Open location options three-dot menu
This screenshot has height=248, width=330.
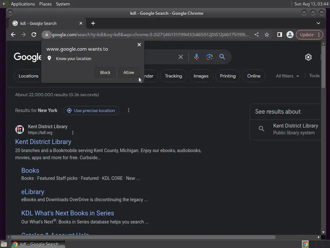click(129, 110)
